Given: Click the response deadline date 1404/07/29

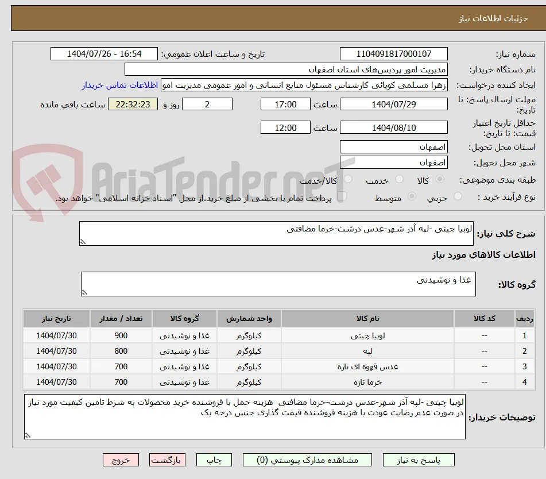Looking at the screenshot, I should click(393, 104).
